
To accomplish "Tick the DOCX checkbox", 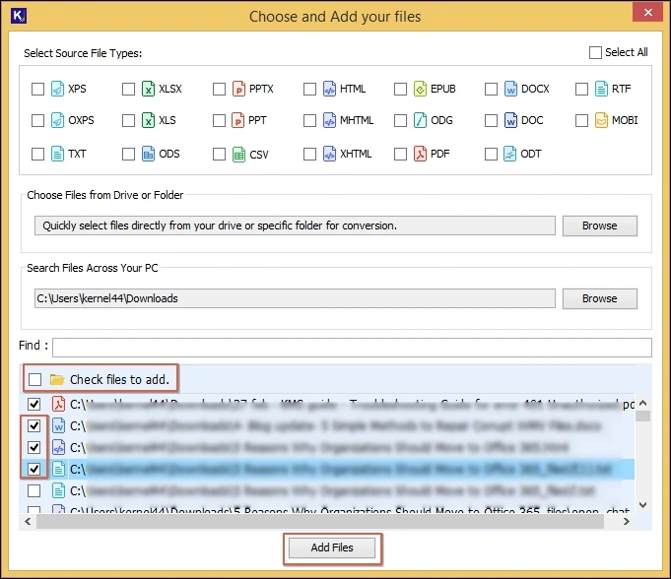I will tap(491, 89).
